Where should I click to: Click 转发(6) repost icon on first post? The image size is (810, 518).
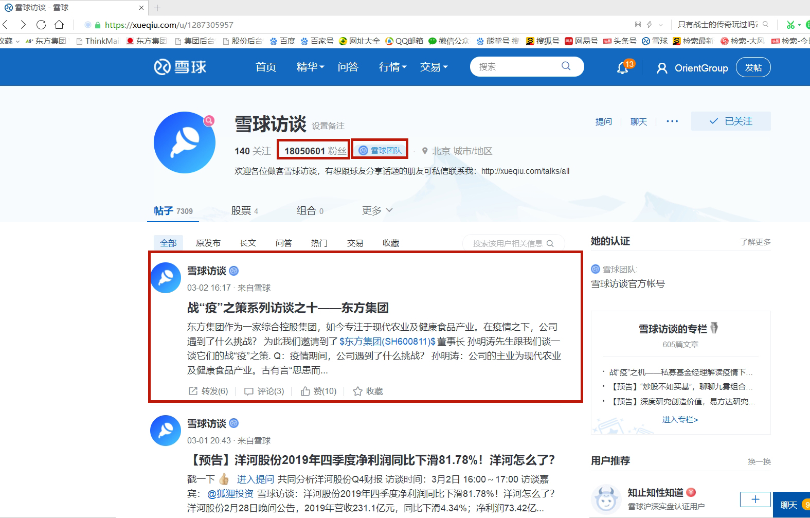193,391
